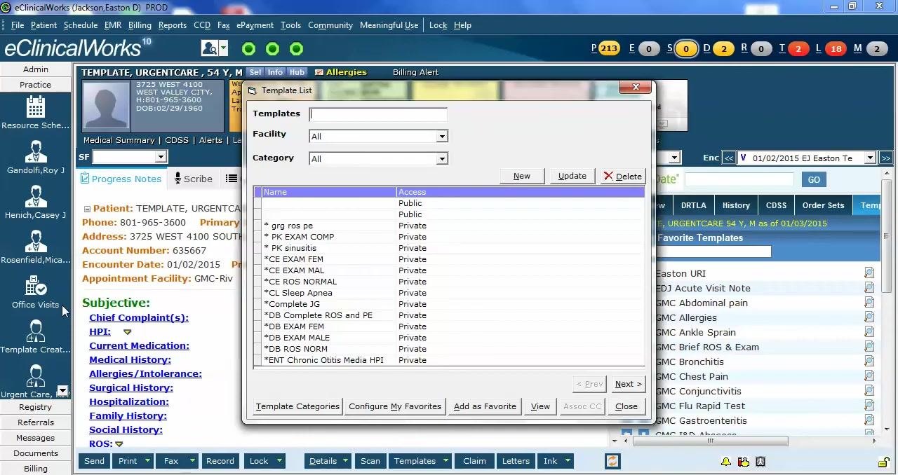The image size is (898, 475).
Task: Collapse the Patient section minus box
Action: 87,209
